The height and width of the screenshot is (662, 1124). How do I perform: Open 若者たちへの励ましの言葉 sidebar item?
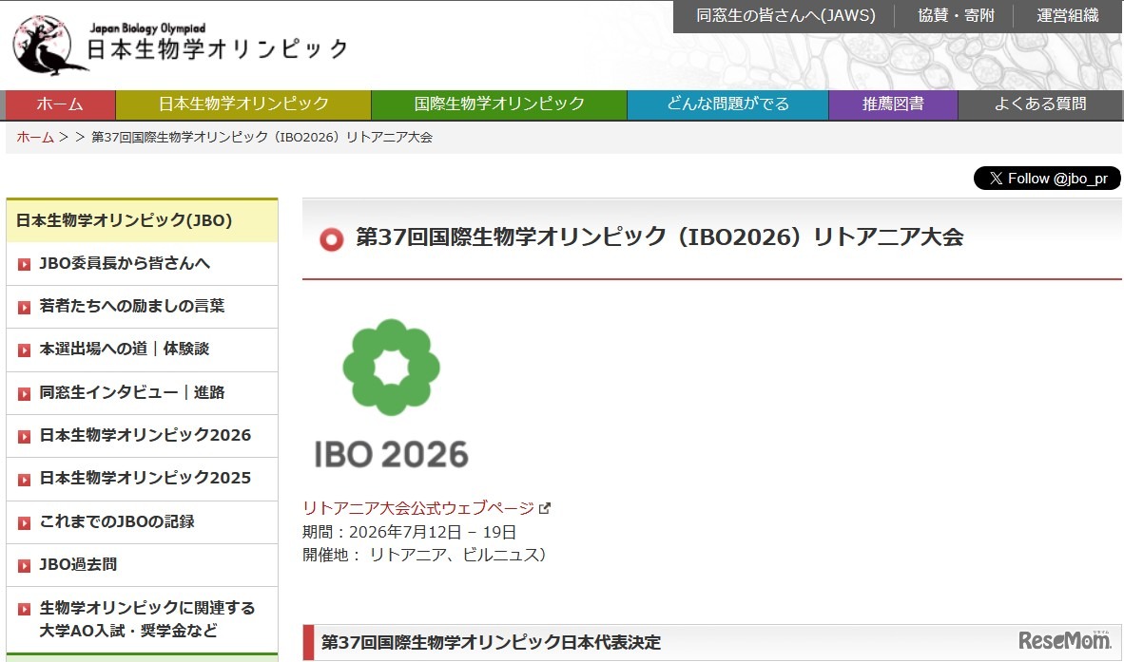[142, 307]
